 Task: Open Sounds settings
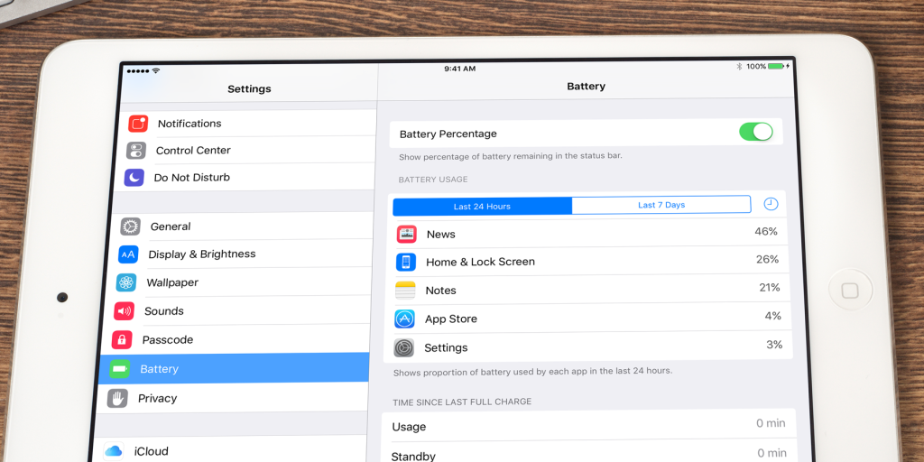(237, 311)
